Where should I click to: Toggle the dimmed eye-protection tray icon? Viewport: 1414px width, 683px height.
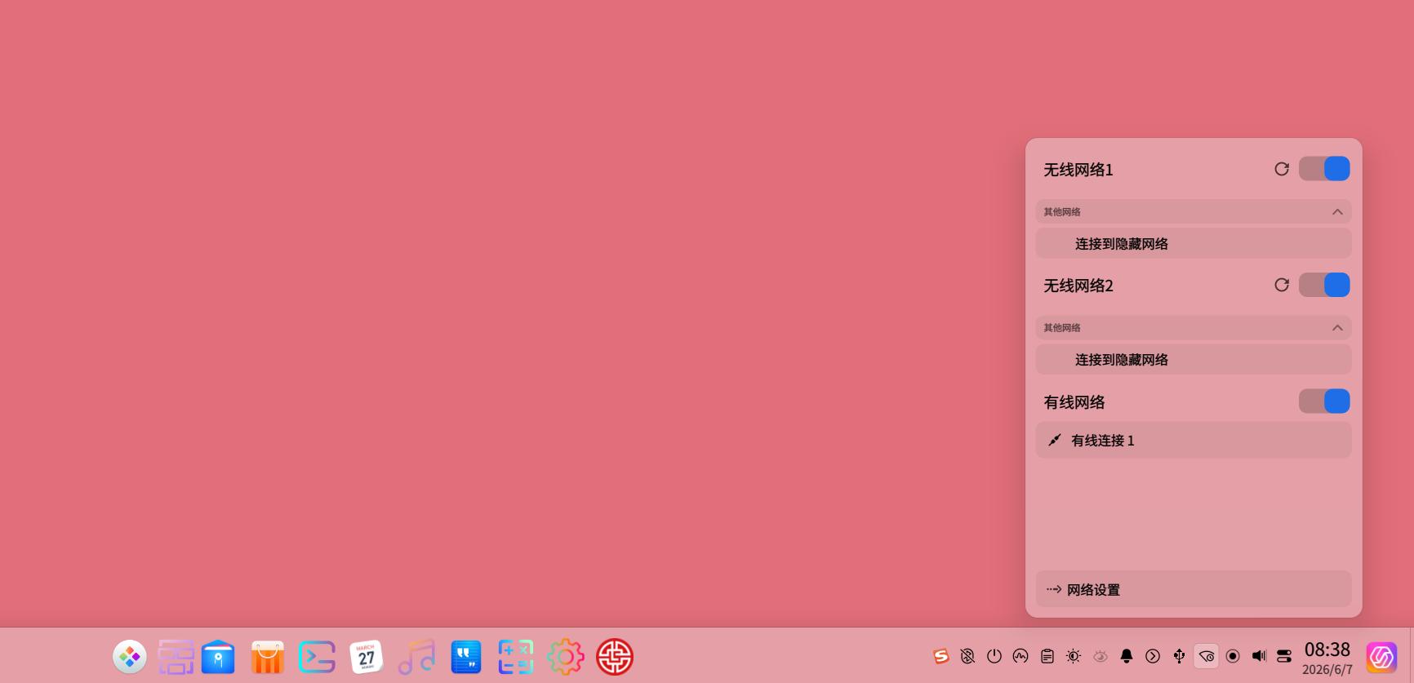[x=1101, y=656]
